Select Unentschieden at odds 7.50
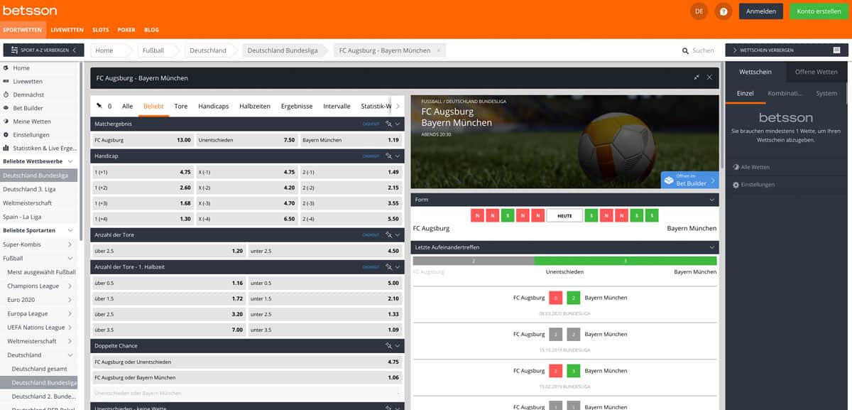 tap(247, 140)
